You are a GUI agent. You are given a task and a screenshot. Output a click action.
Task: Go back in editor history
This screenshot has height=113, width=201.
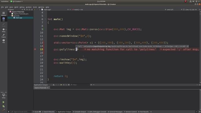[35, 10]
